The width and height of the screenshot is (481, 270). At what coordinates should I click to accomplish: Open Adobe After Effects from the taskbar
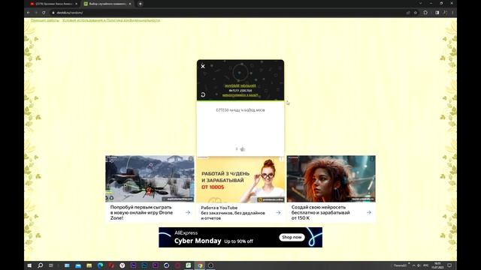pyautogui.click(x=134, y=265)
